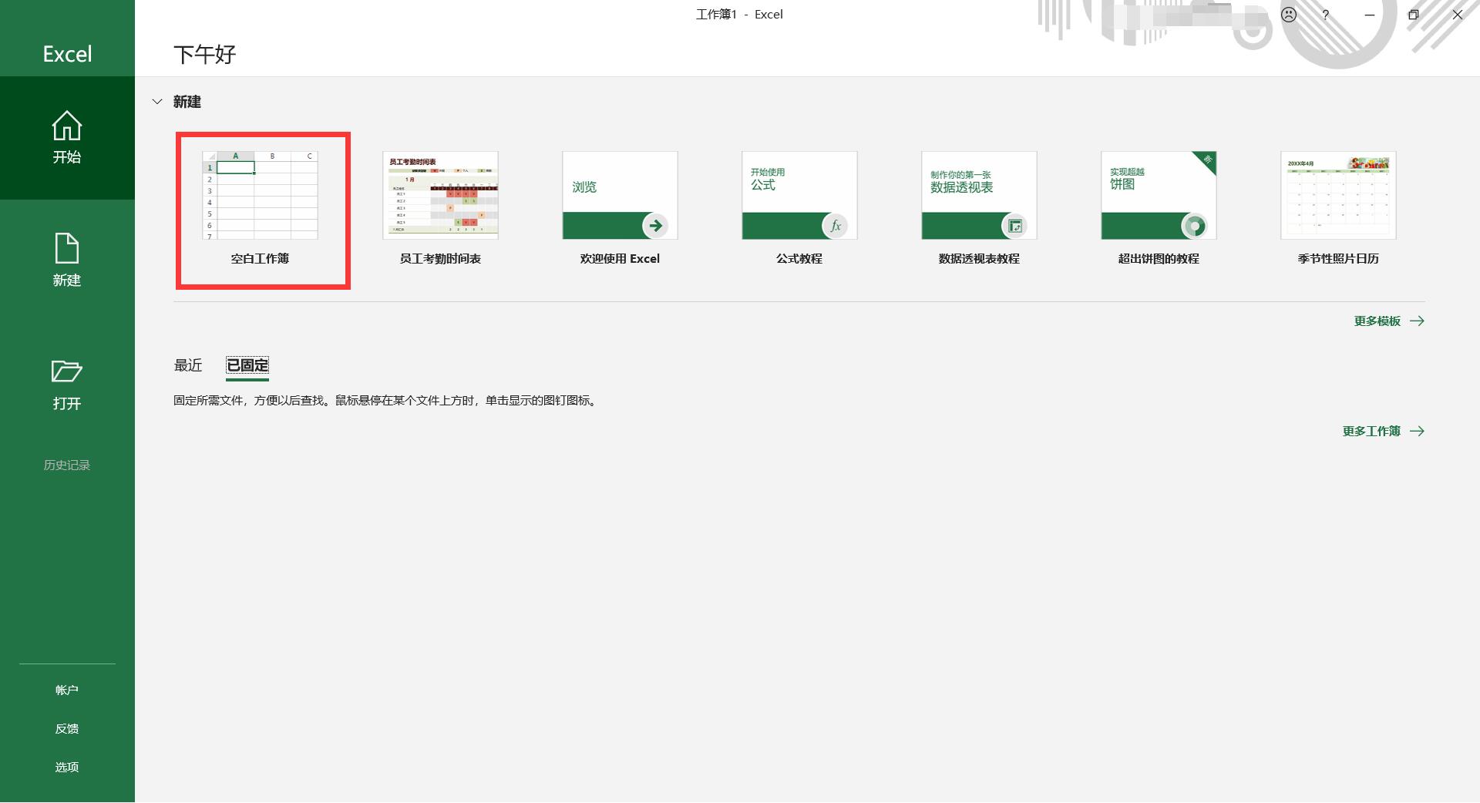Open 选项 in the sidebar
The image size is (1480, 803).
[67, 767]
